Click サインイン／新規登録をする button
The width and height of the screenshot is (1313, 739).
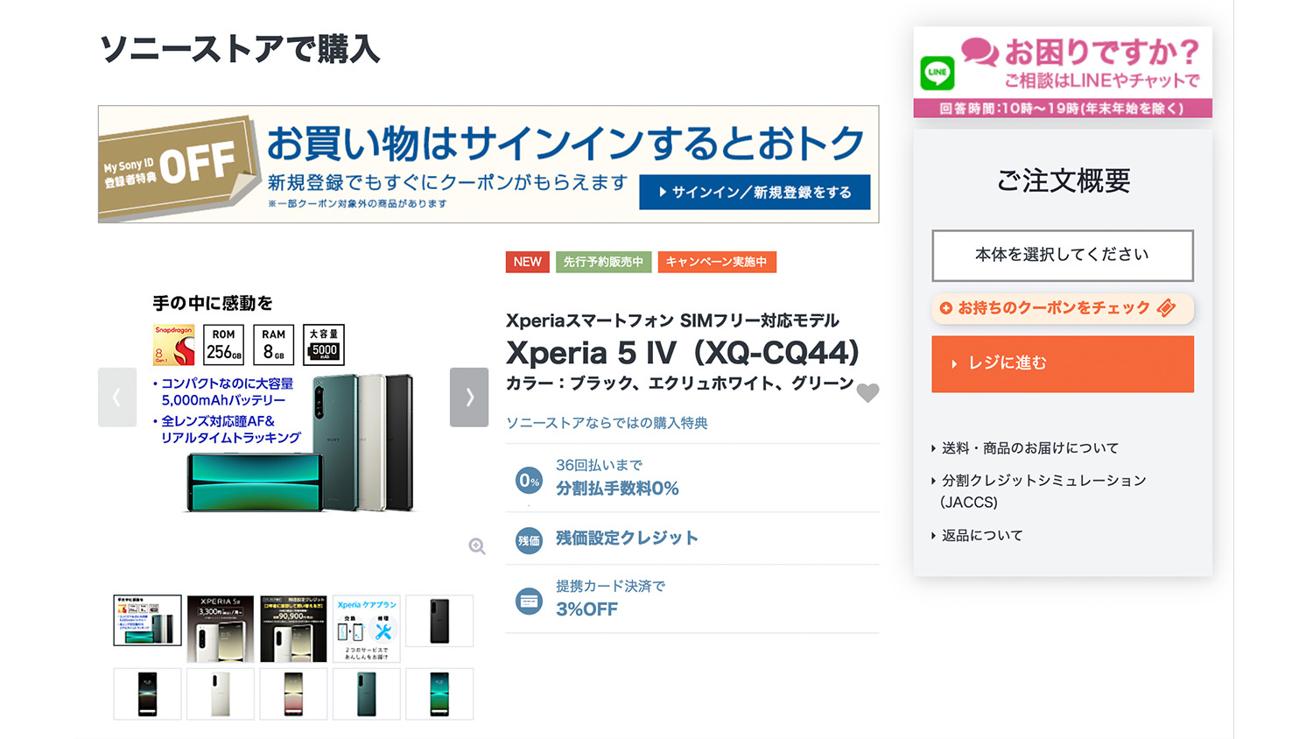755,192
